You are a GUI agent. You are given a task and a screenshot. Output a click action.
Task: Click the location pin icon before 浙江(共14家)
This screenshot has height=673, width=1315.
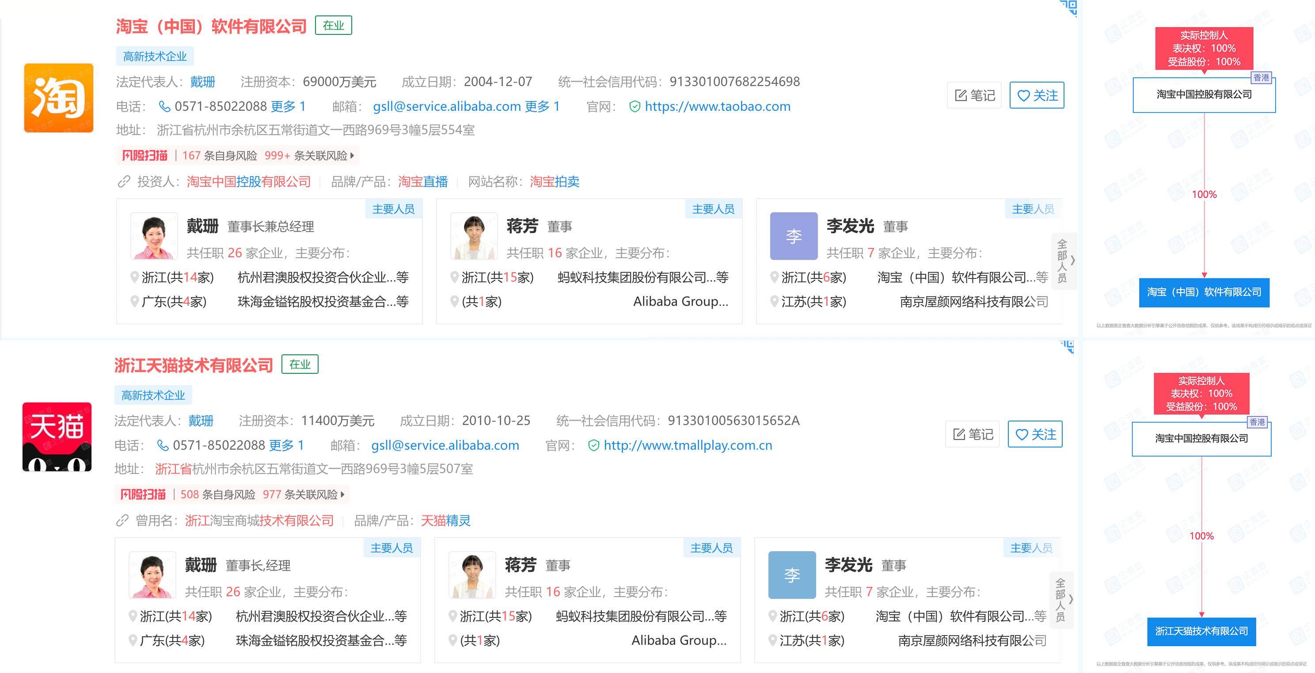coord(134,277)
